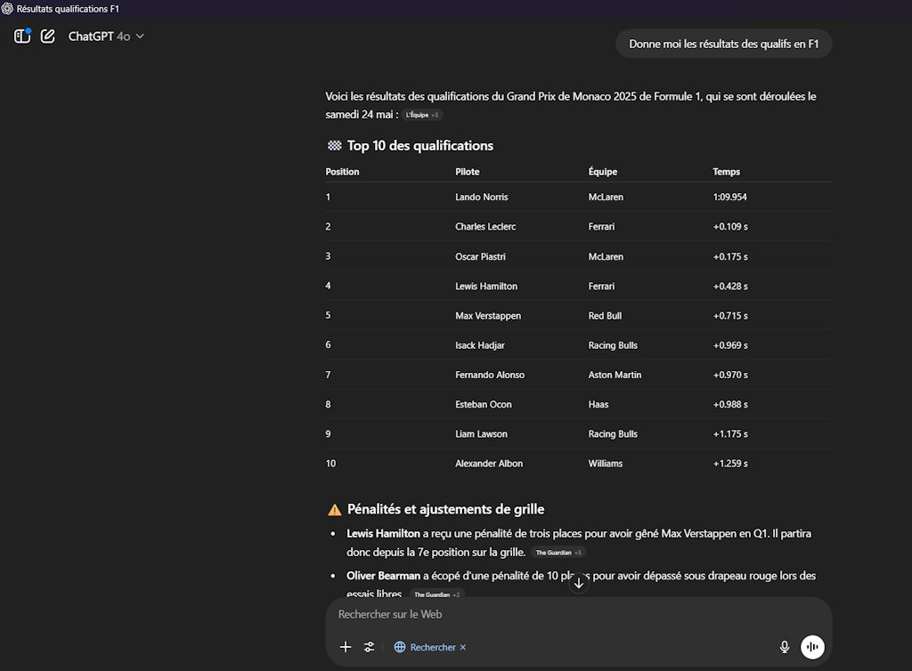Add attachment with the plus icon

346,647
